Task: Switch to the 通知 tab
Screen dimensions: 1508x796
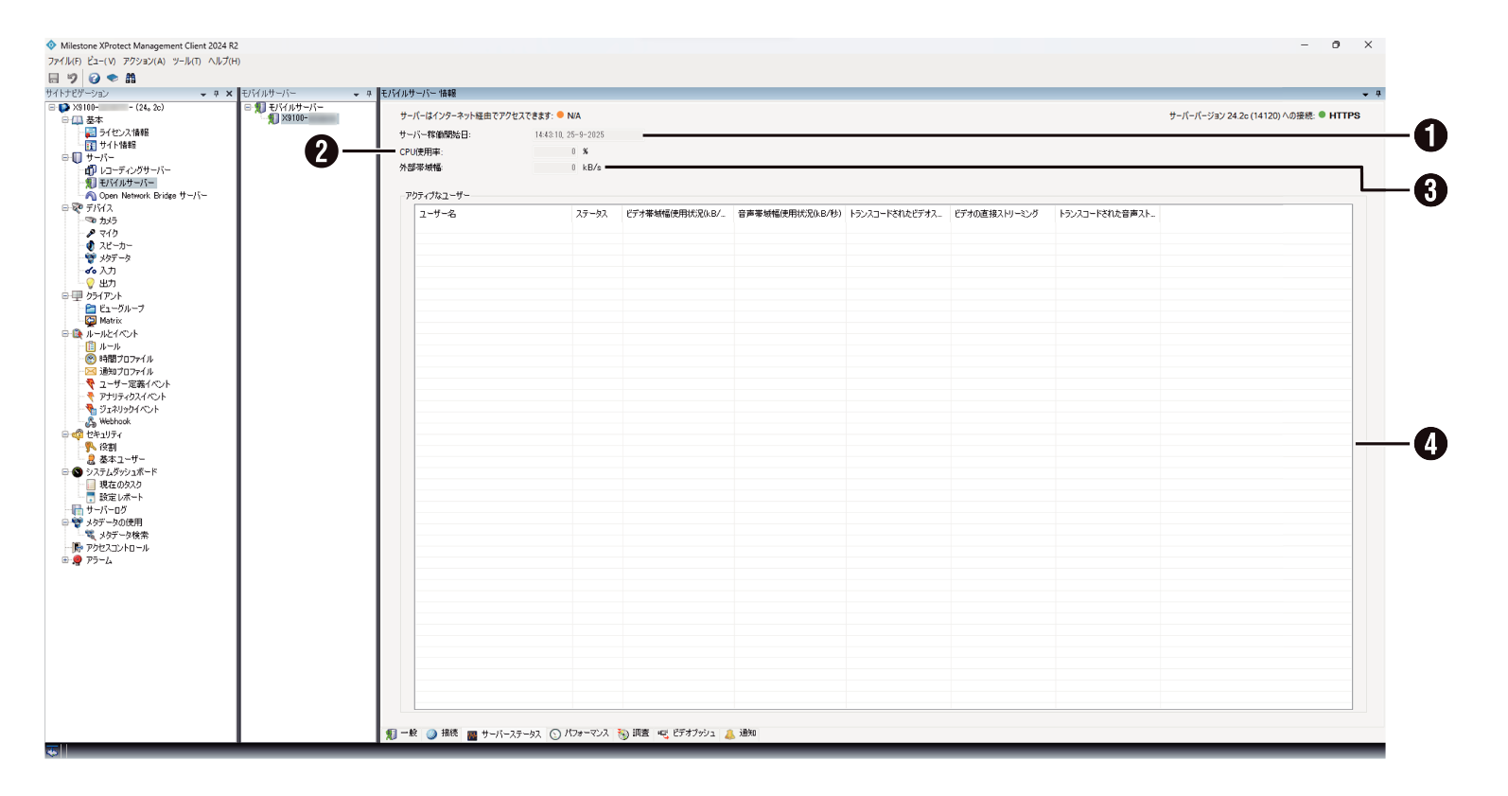Action: [741, 734]
